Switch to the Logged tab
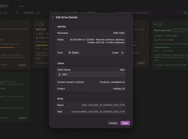Image resolution: width=188 pixels, height=139 pixels. (x=22, y=6)
